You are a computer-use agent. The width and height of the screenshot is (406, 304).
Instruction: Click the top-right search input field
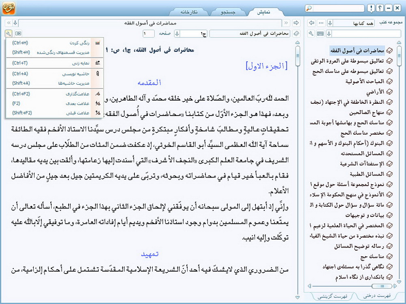(338, 8)
